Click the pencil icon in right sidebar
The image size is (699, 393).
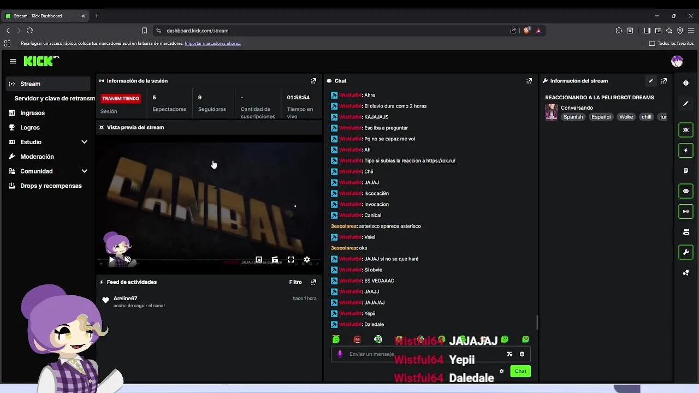[x=686, y=103]
